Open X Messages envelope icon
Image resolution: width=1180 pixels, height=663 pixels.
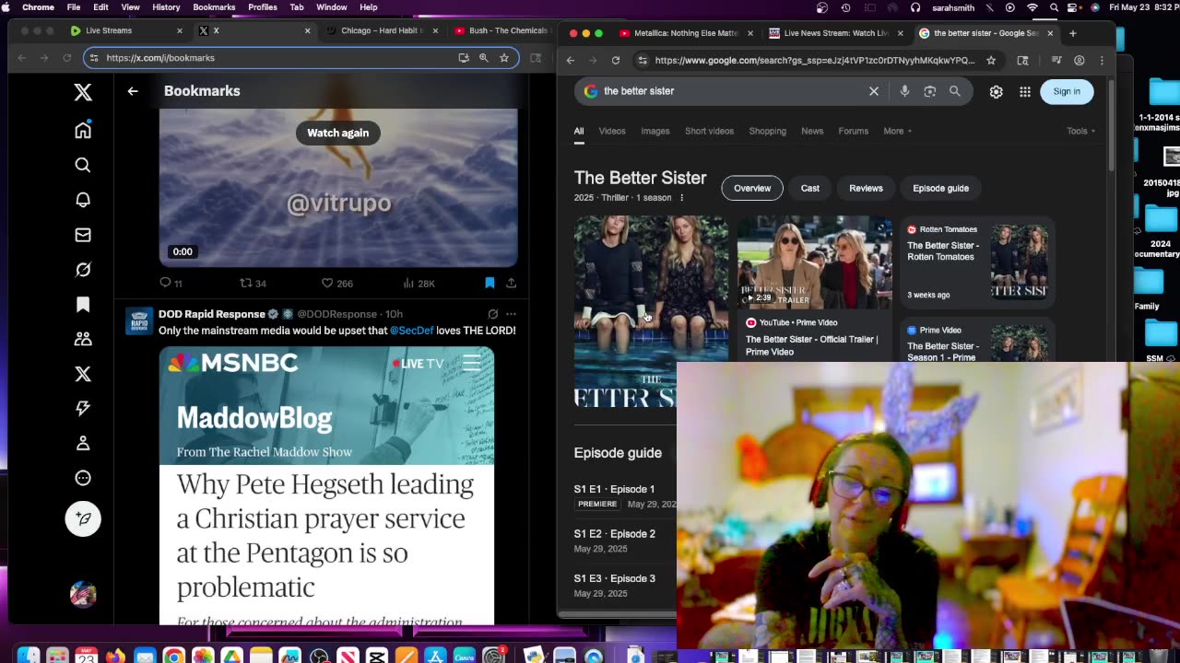tap(83, 235)
